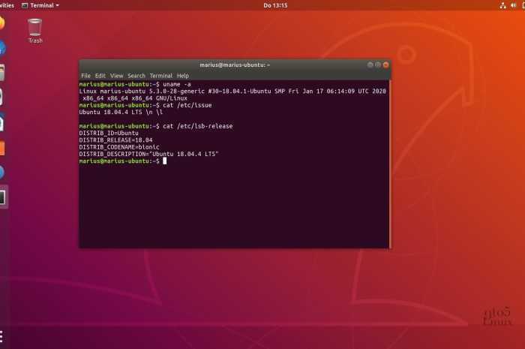Image resolution: width=525 pixels, height=349 pixels.
Task: Show Applications grid in dock
Action: [x=1, y=336]
